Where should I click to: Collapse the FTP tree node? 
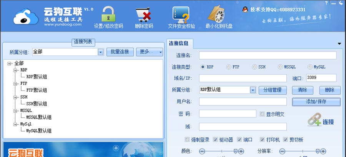[x=15, y=84]
